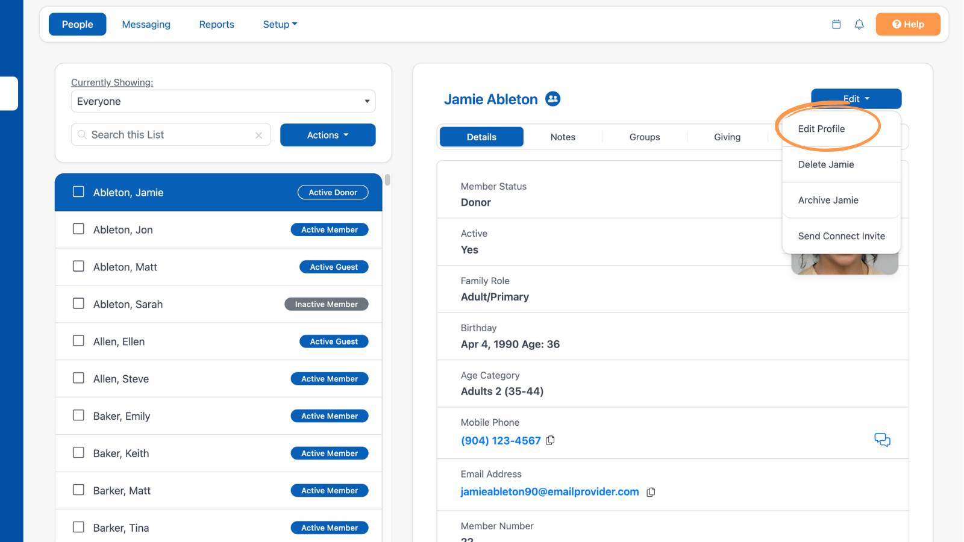Open the Actions dropdown button
964x542 pixels.
pyautogui.click(x=328, y=135)
